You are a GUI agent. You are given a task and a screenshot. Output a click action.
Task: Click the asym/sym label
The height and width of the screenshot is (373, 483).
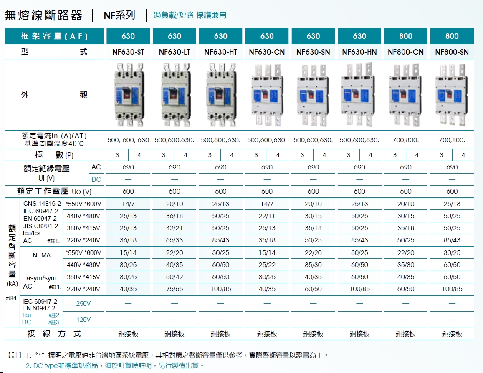[x=41, y=278]
